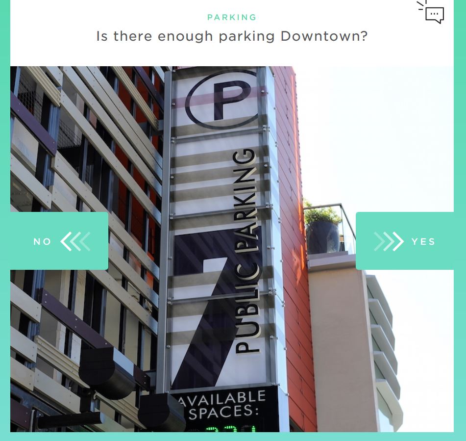466x441 pixels.
Task: Vote YES on the parking question
Action: point(405,241)
